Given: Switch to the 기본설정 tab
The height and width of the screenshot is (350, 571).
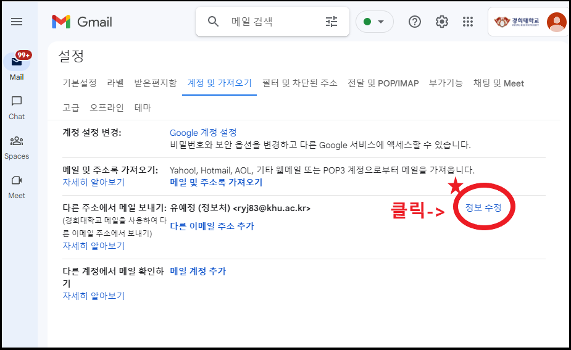Looking at the screenshot, I should (x=80, y=83).
